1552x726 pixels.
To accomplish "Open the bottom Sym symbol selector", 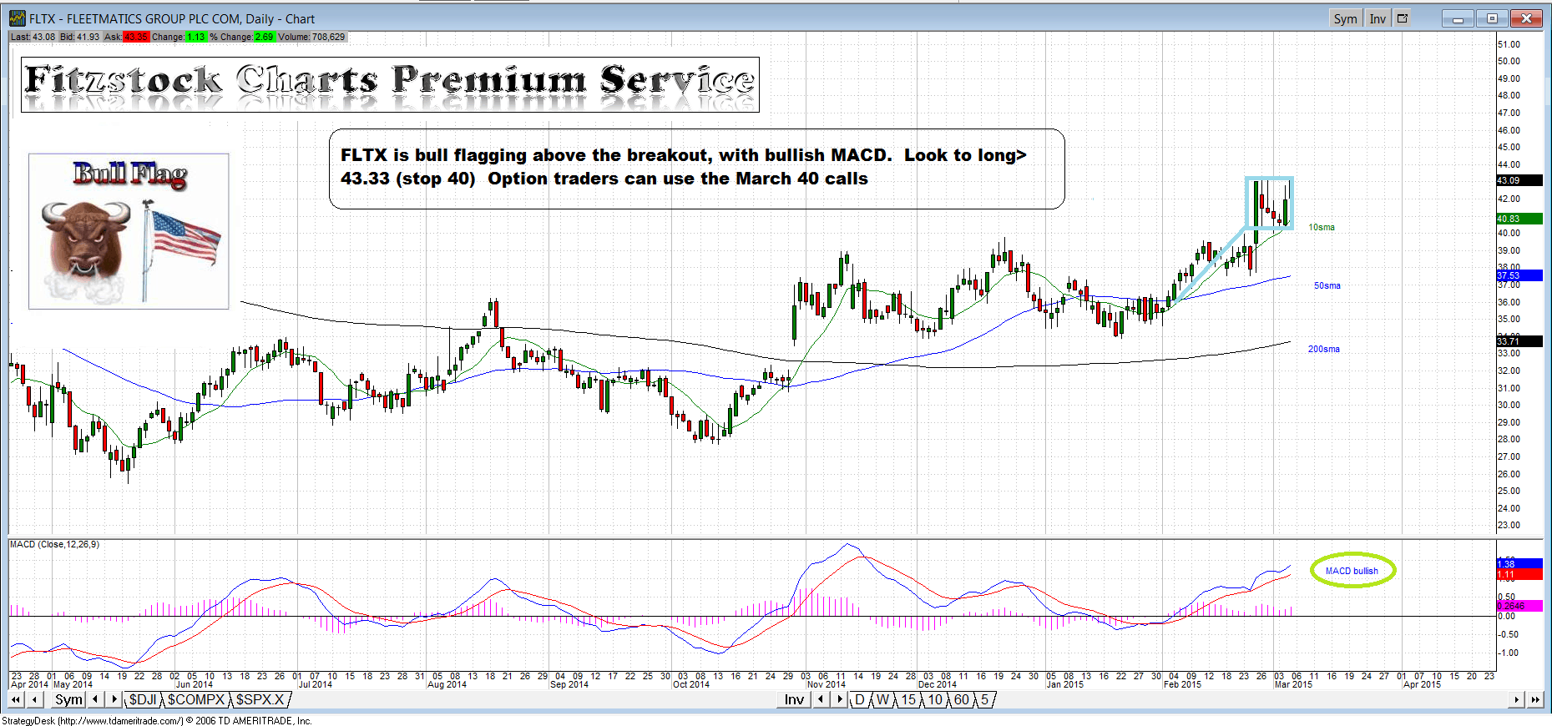I will click(x=68, y=700).
